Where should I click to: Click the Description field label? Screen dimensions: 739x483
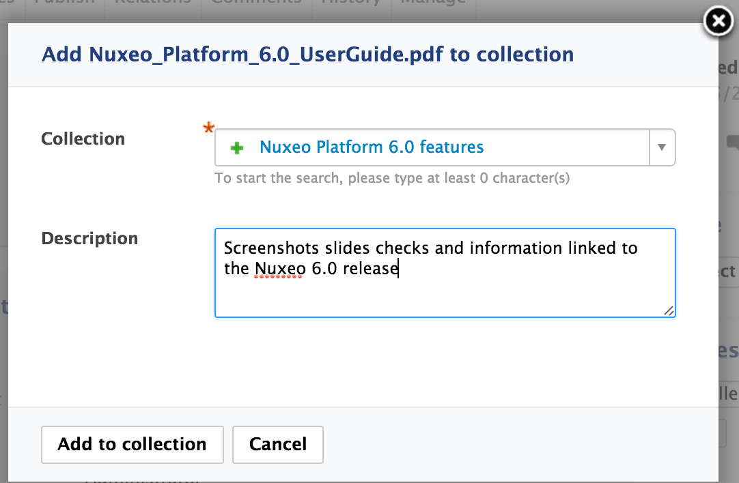point(89,239)
